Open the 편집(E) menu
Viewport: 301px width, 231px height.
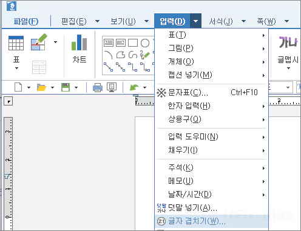(x=74, y=21)
